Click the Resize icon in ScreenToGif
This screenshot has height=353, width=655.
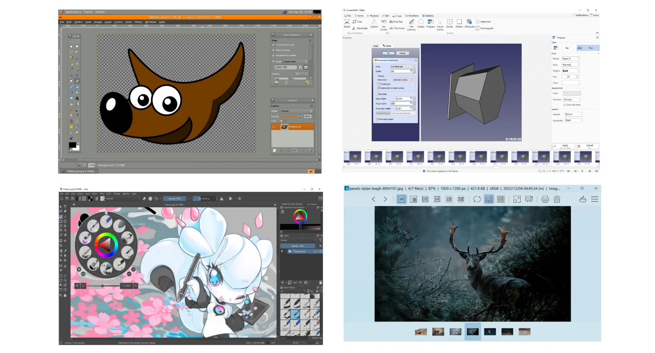point(347,23)
